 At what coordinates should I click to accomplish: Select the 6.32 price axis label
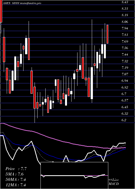125,113
